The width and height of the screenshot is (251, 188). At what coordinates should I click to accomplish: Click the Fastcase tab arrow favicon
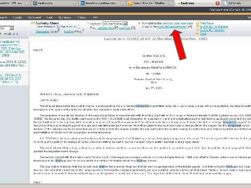click(178, 3)
